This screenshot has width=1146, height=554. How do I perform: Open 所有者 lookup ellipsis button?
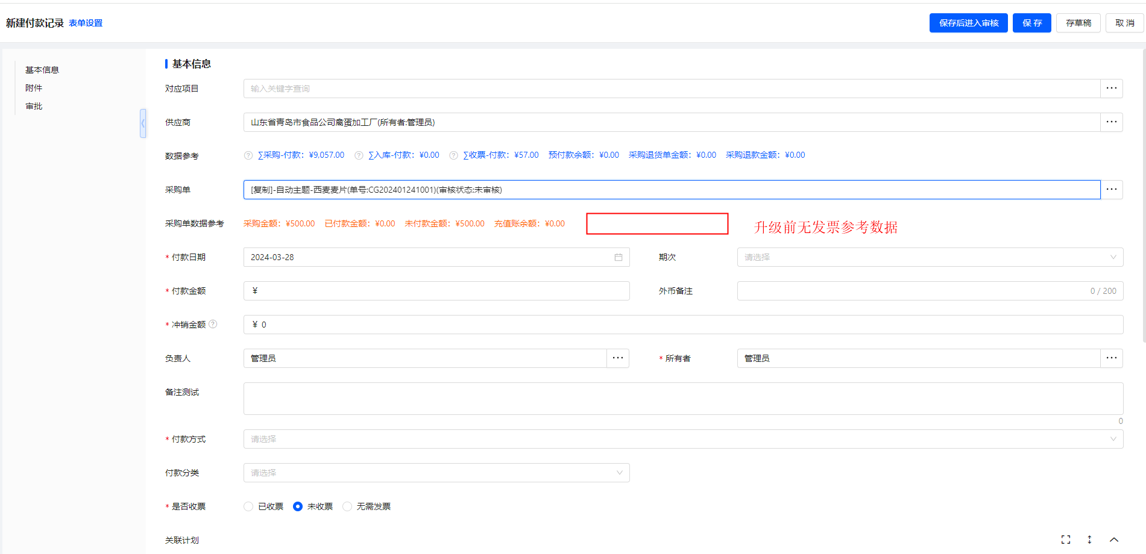pos(1112,358)
